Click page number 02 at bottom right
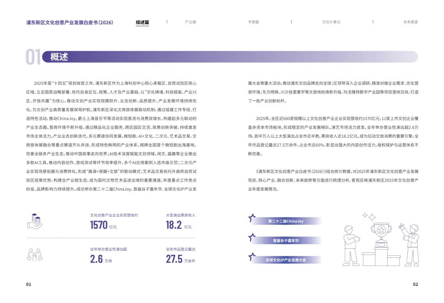Screen dimensions: 444x303 pos(415,284)
